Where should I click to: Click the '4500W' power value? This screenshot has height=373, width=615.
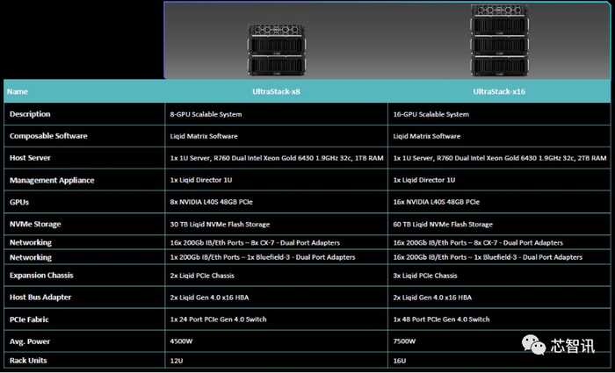[182, 341]
